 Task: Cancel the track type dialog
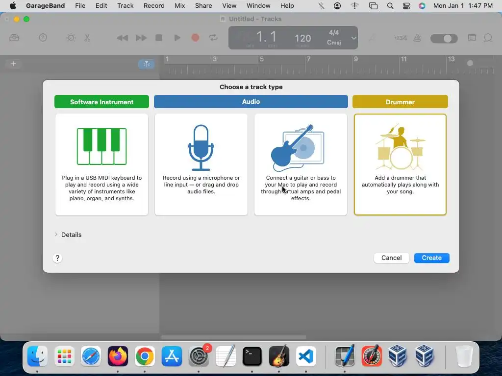pos(391,258)
